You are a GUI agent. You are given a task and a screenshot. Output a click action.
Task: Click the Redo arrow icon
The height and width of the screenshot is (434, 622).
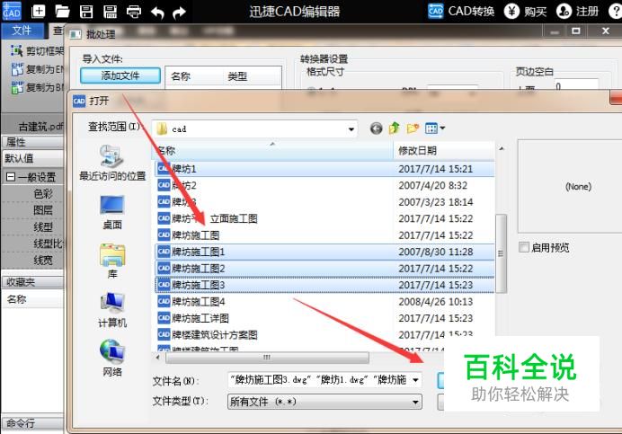179,13
